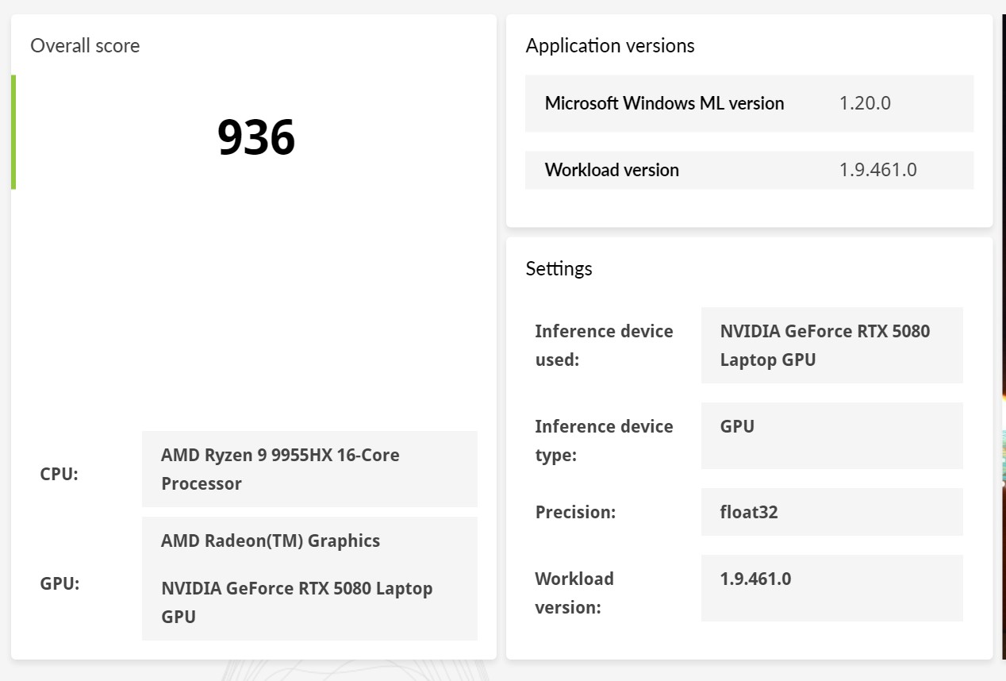The width and height of the screenshot is (1006, 681).
Task: Click the AMD Radeon(TM) Graphics entry
Action: click(271, 541)
